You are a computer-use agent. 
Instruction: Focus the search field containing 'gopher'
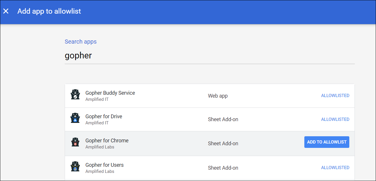click(209, 55)
